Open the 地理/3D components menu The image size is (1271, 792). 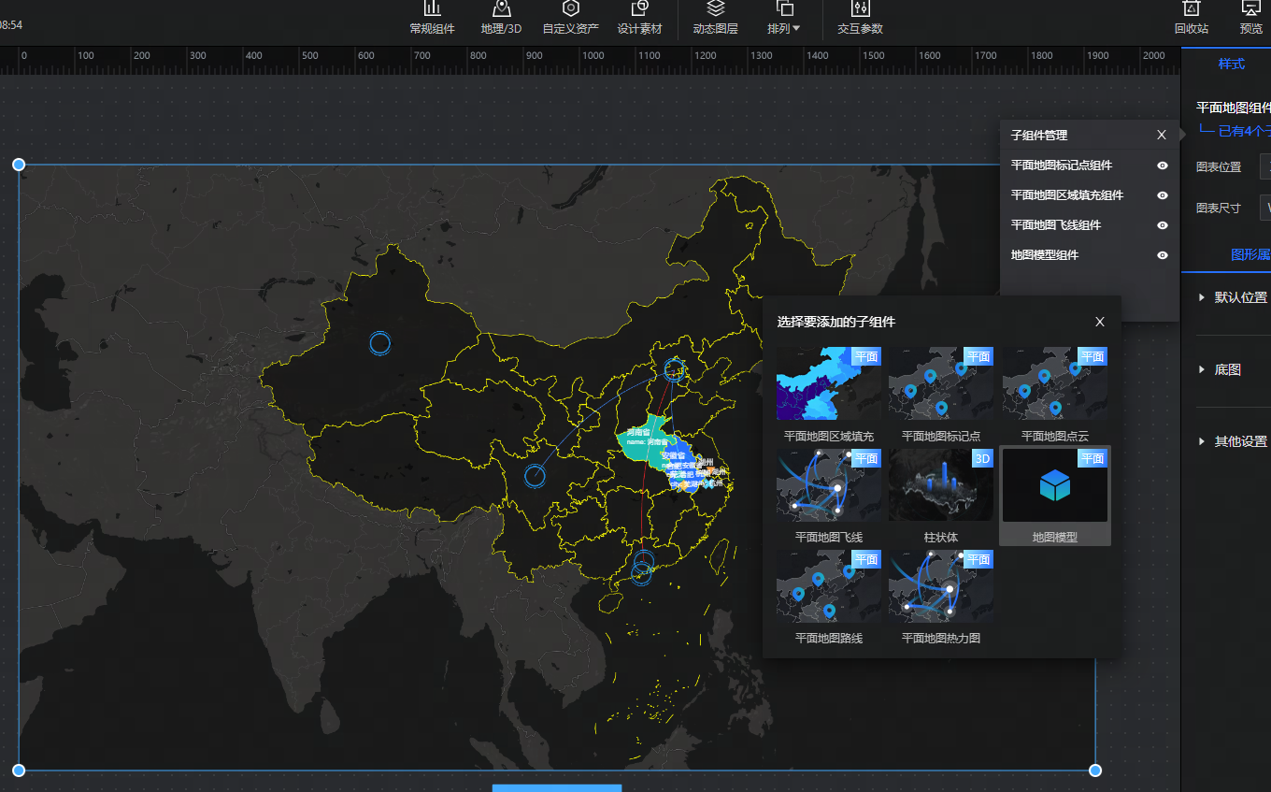click(501, 10)
